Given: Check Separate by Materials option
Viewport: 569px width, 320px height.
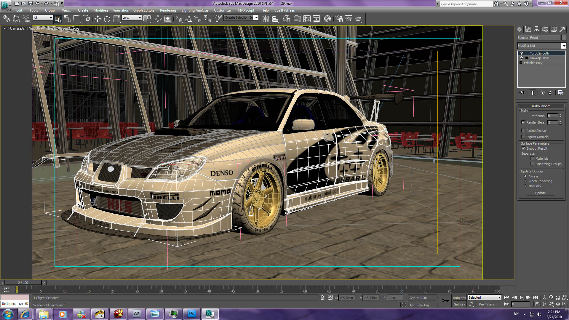Looking at the screenshot, I should [532, 159].
